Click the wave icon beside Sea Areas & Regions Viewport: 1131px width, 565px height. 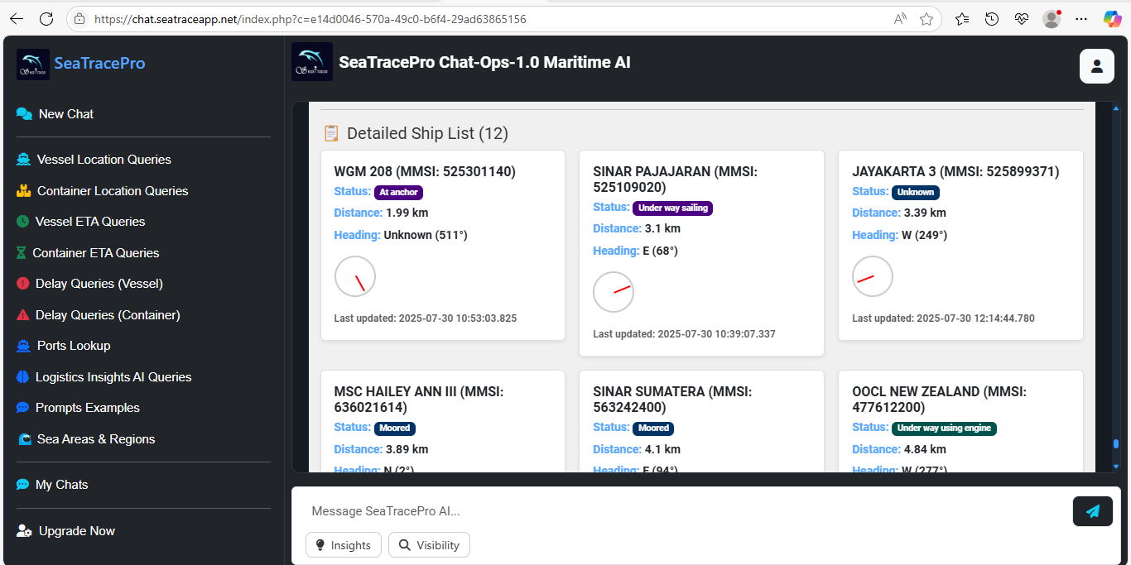[x=24, y=439]
